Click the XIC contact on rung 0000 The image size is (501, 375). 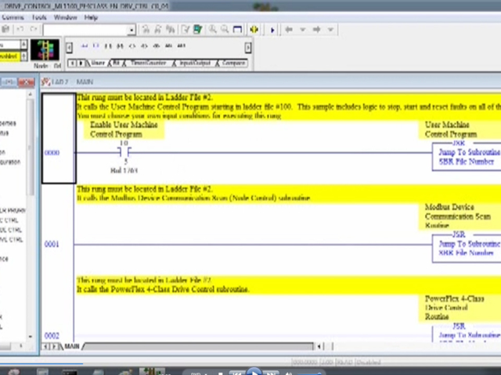pos(124,153)
